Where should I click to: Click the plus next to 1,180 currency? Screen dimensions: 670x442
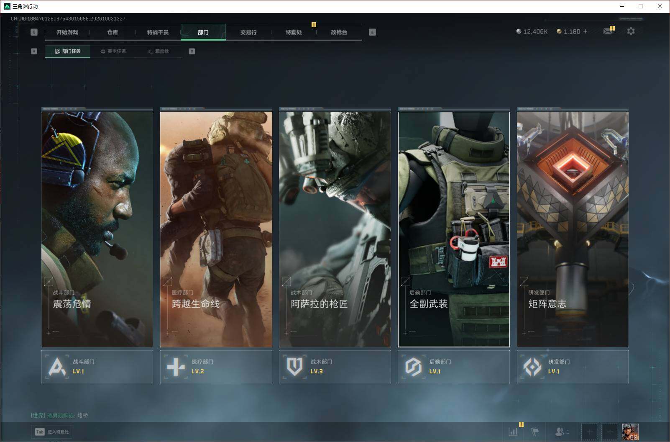[x=585, y=31]
